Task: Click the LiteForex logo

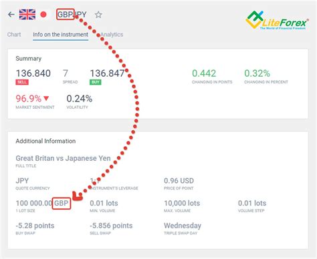Action: coord(277,20)
